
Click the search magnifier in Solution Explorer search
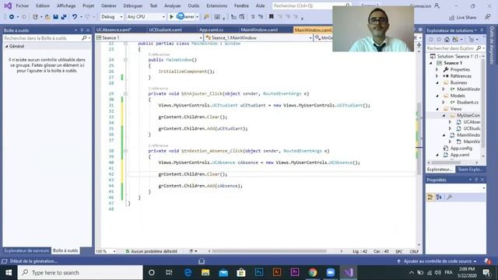click(479, 48)
